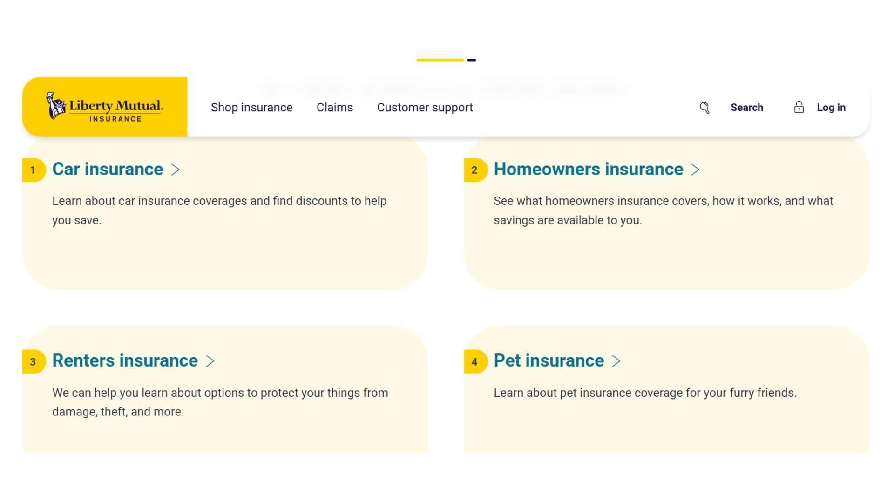The height and width of the screenshot is (503, 894).
Task: Click the number 1 badge on Car insurance
Action: (x=34, y=170)
